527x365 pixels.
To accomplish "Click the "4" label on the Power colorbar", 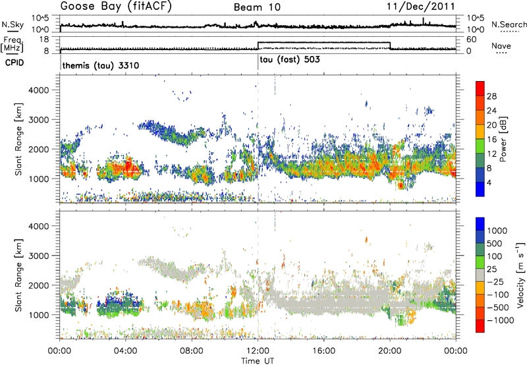I will coord(489,182).
